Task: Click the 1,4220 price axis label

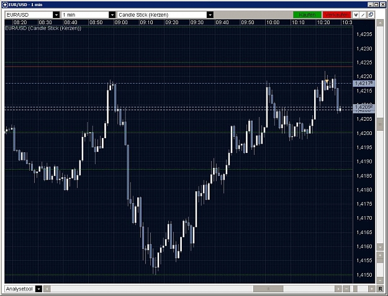Action: pyautogui.click(x=364, y=76)
